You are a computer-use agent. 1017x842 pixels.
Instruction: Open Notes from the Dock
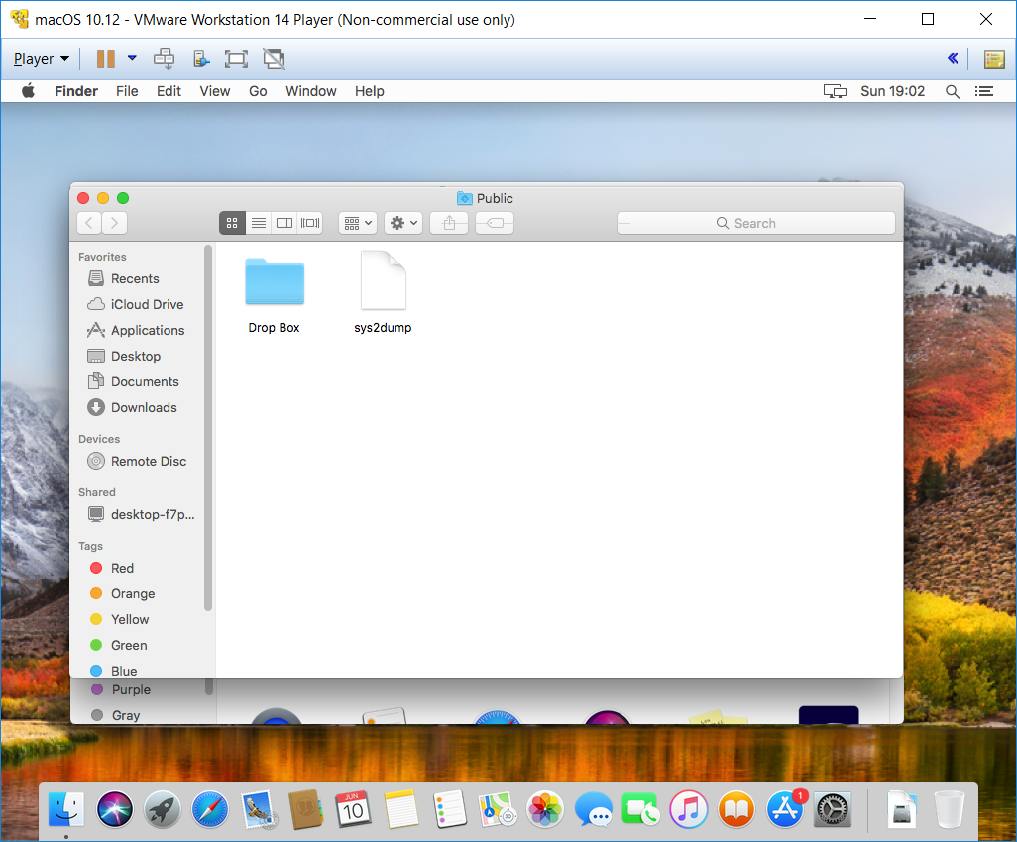401,809
